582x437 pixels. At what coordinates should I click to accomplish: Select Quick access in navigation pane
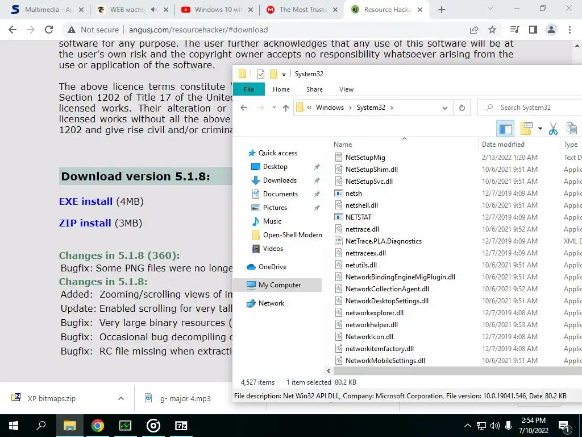click(x=277, y=152)
